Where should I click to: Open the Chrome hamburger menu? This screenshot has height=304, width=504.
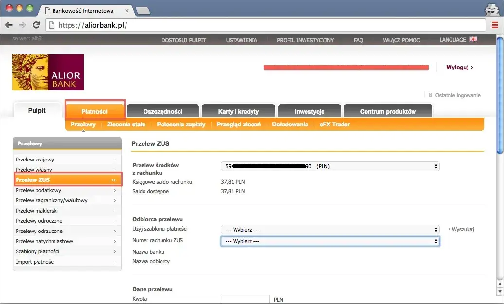(x=494, y=25)
